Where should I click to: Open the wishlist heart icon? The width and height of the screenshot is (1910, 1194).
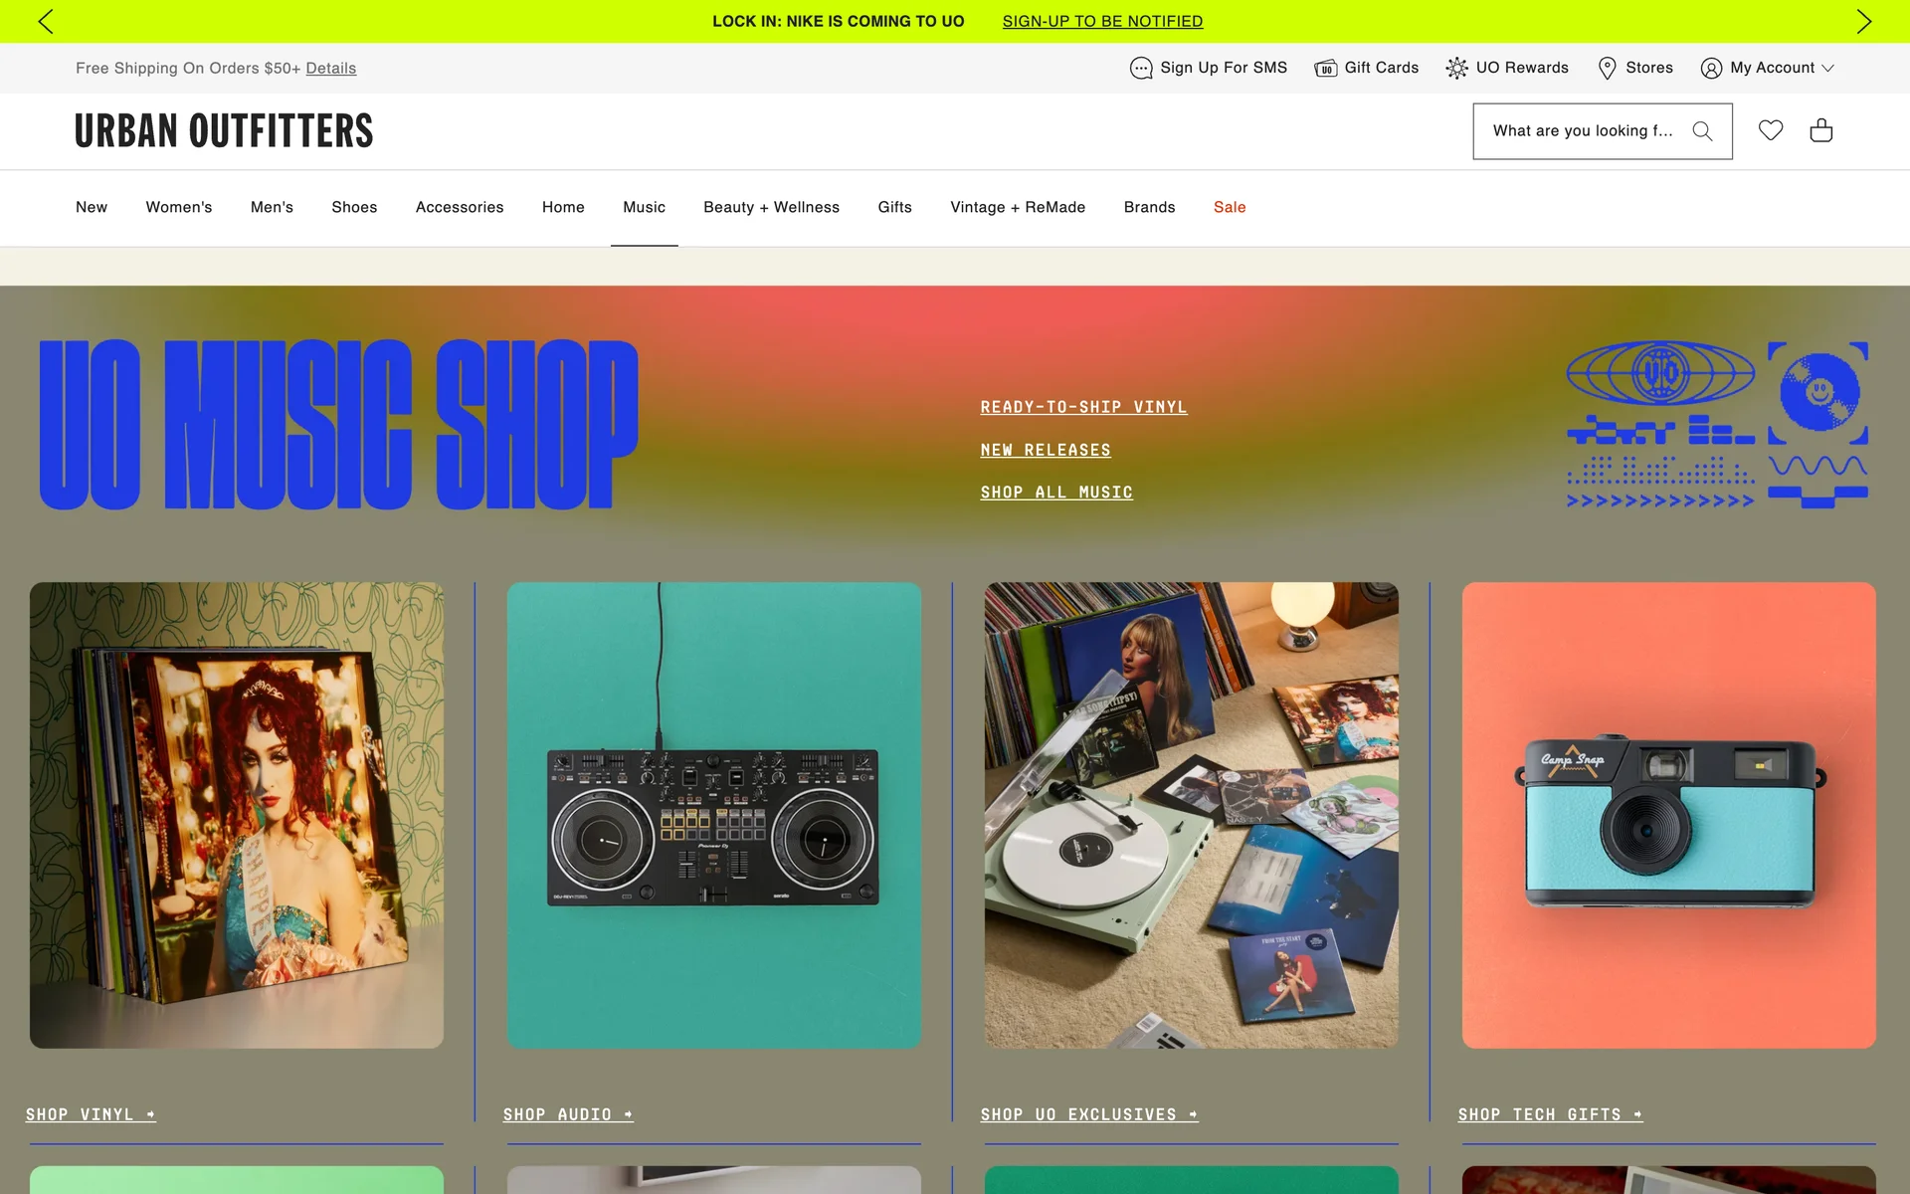(x=1771, y=130)
